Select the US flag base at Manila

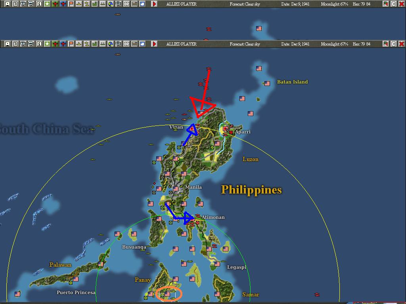(x=176, y=189)
